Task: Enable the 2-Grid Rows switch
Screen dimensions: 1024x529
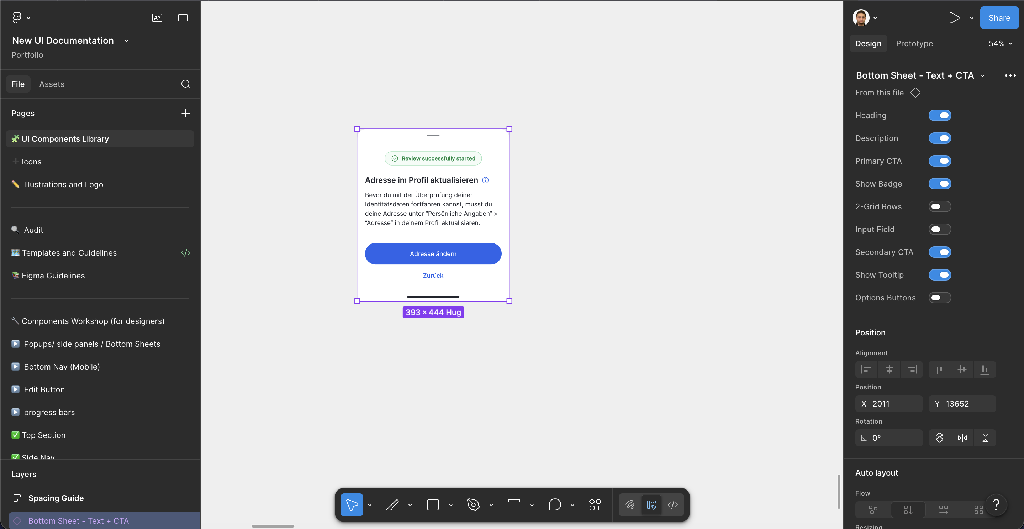Action: 940,206
